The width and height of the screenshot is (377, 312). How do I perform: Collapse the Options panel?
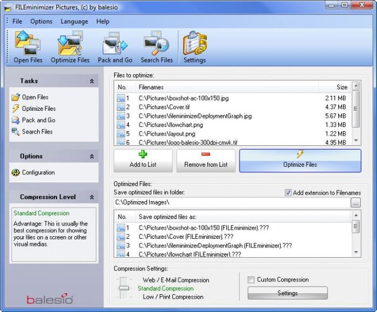(91, 156)
